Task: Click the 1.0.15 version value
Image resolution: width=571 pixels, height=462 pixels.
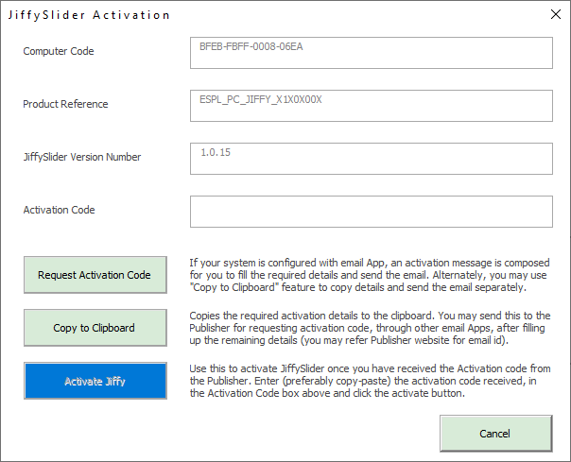Action: point(214,151)
